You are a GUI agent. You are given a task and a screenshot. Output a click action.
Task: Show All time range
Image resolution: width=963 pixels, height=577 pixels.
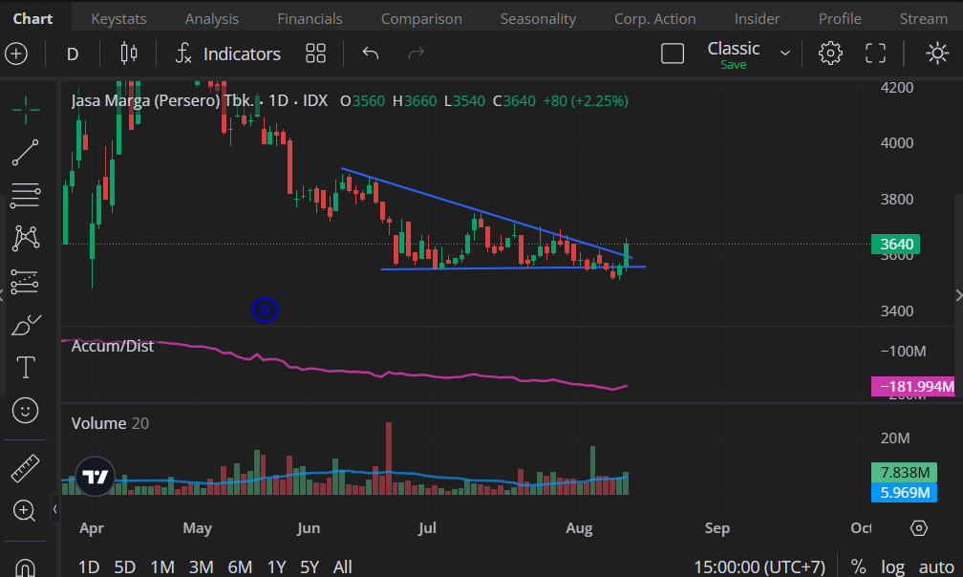[x=342, y=566]
